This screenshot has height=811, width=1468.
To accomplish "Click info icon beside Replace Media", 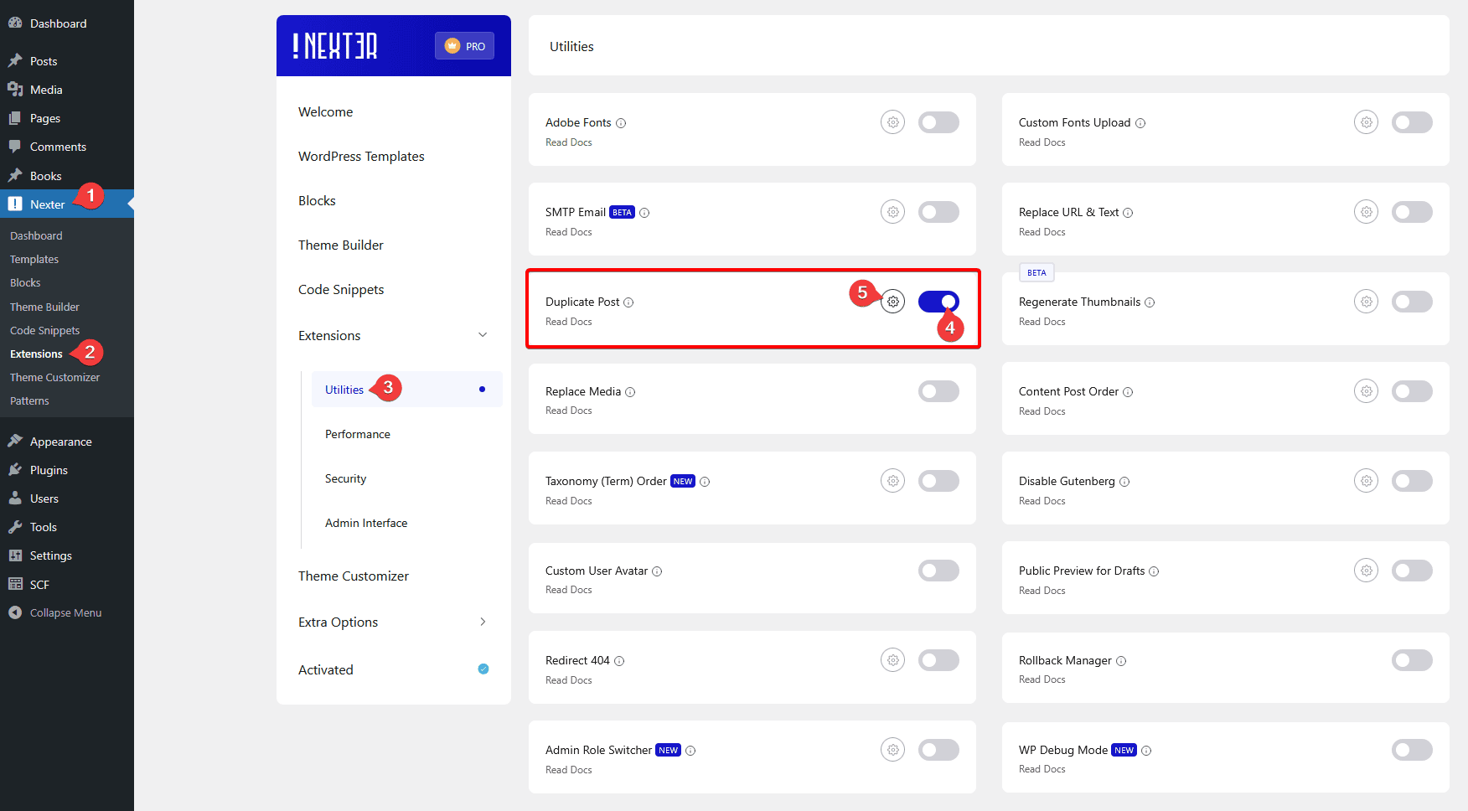I will (x=630, y=392).
